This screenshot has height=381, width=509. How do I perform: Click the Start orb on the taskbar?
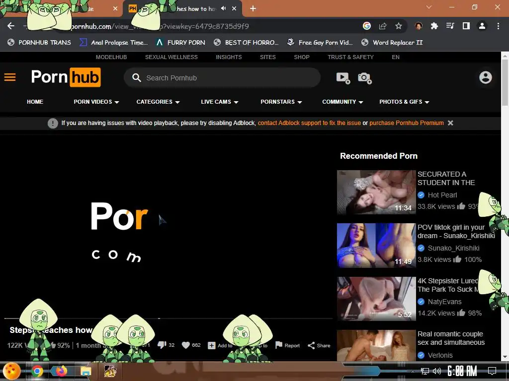tap(12, 371)
